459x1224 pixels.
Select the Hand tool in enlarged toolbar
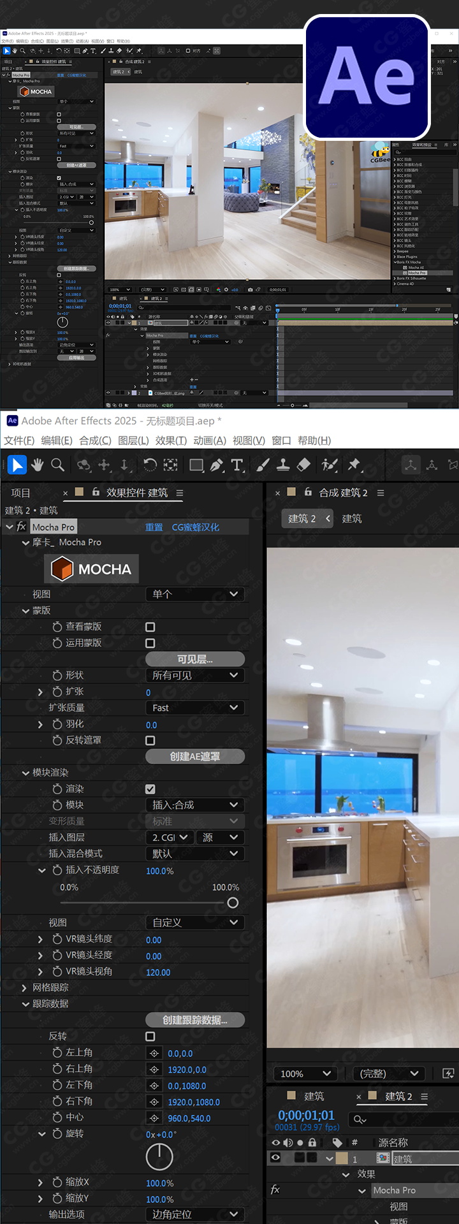38,465
